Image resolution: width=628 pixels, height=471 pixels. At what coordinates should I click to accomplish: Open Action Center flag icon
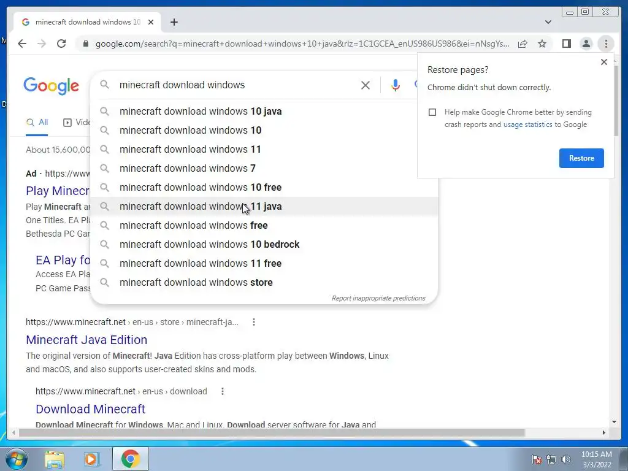[x=536, y=459]
